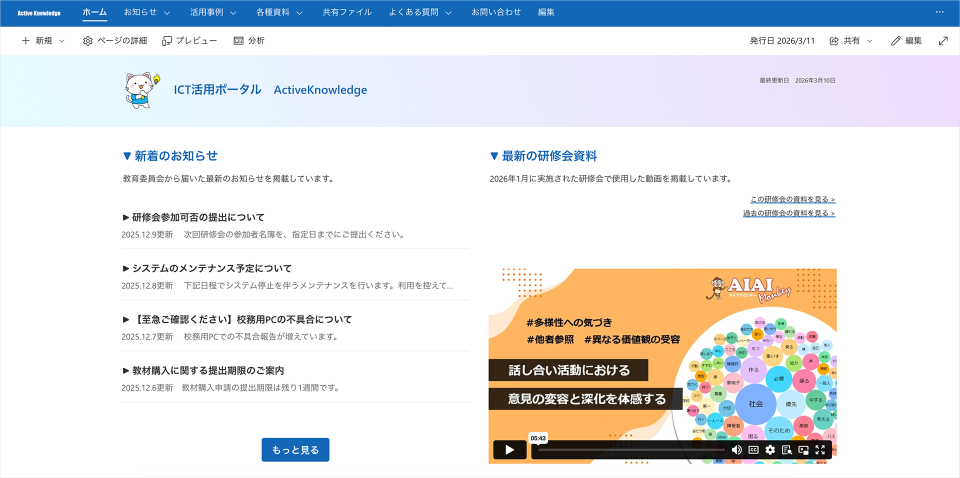
Task: Mute the video volume
Action: 736,450
